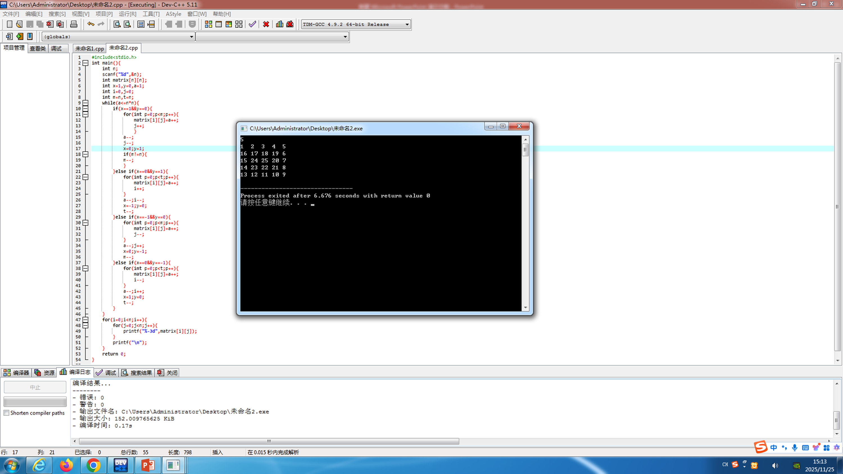843x474 pixels.
Task: Open the 搜索结果 bottom panel tab
Action: [137, 373]
